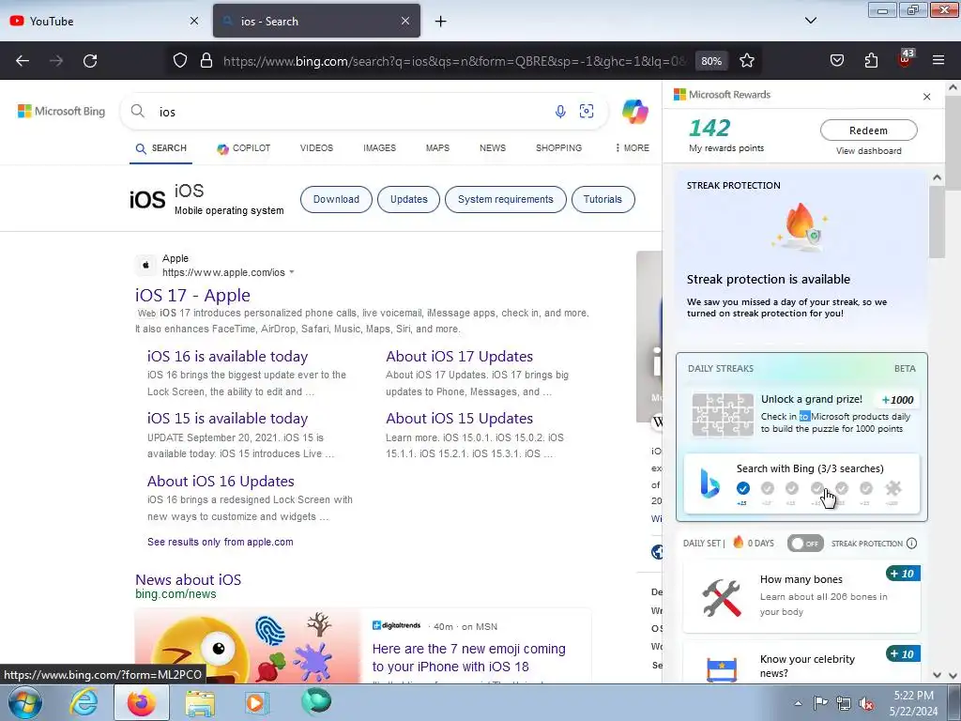
Task: Open visual search camera icon
Action: pyautogui.click(x=587, y=111)
